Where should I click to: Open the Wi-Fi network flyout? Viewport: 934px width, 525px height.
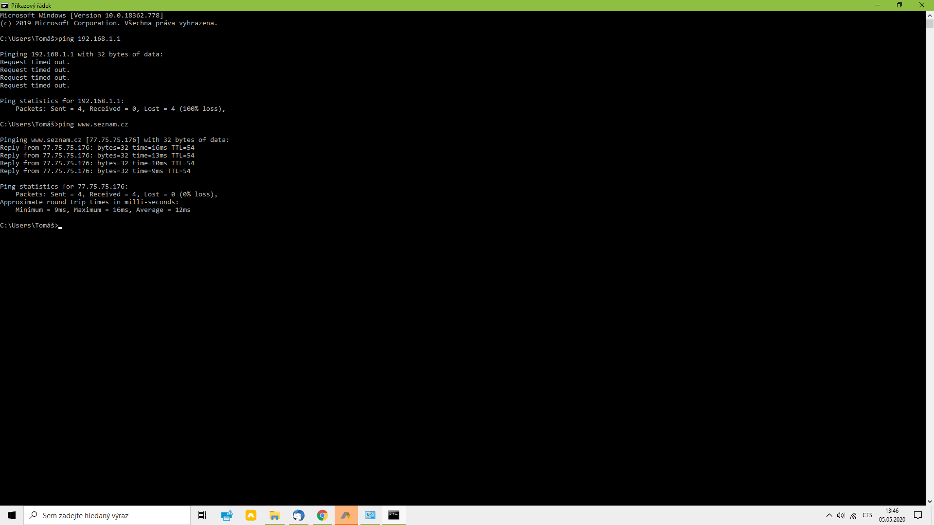pos(853,515)
